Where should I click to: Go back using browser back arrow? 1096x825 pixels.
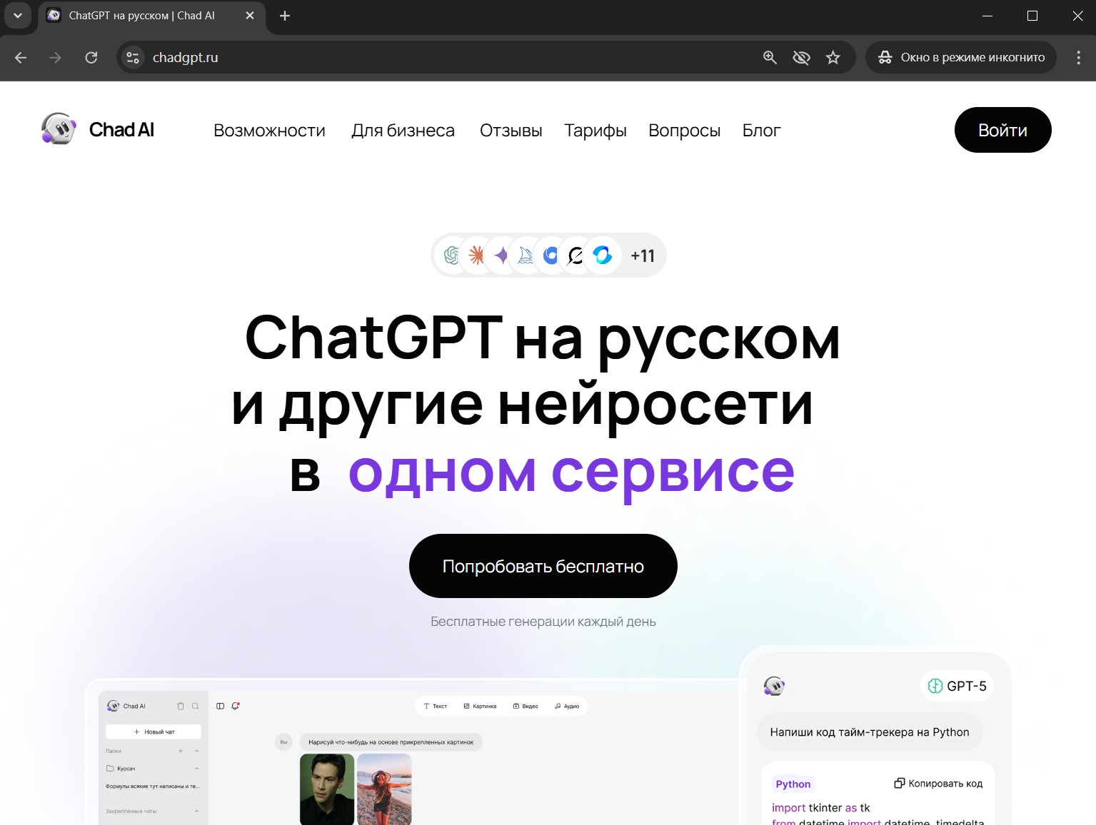[x=21, y=58]
